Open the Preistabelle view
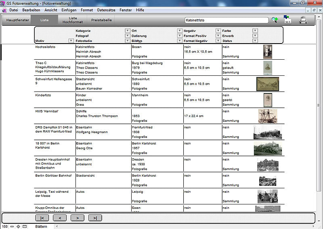 [101, 20]
